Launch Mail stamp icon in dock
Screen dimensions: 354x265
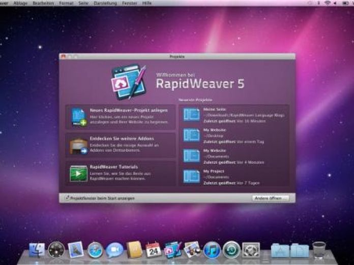point(76,250)
